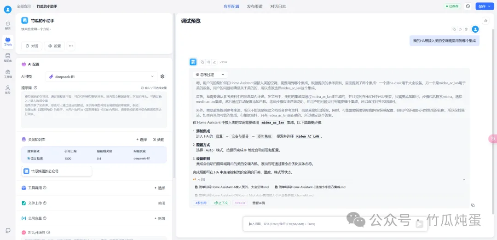Retry the user's question message
Image resolution: width=497 pixels, height=240 pixels.
(460, 29)
